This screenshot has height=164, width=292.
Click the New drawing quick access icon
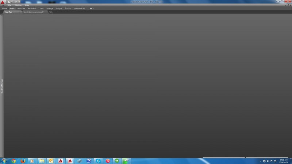9,2
